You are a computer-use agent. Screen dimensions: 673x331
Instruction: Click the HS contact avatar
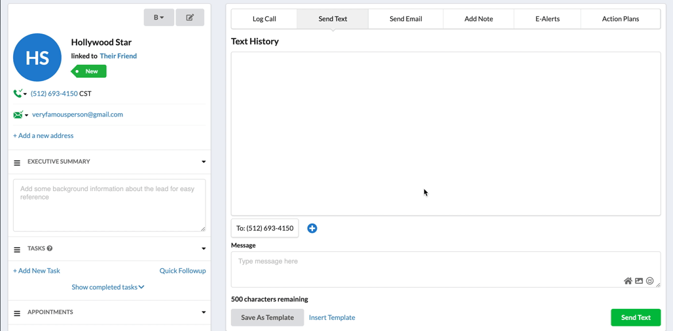(x=37, y=58)
